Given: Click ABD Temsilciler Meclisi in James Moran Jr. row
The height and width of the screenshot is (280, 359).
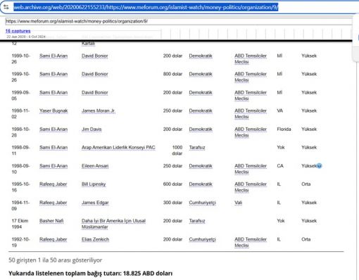Looking at the screenshot, I should pos(251,114).
